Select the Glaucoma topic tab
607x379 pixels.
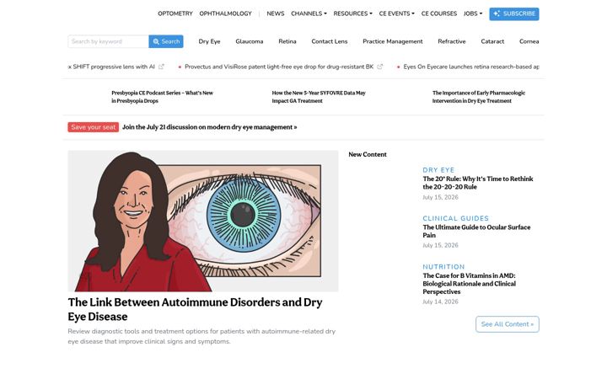(x=250, y=41)
